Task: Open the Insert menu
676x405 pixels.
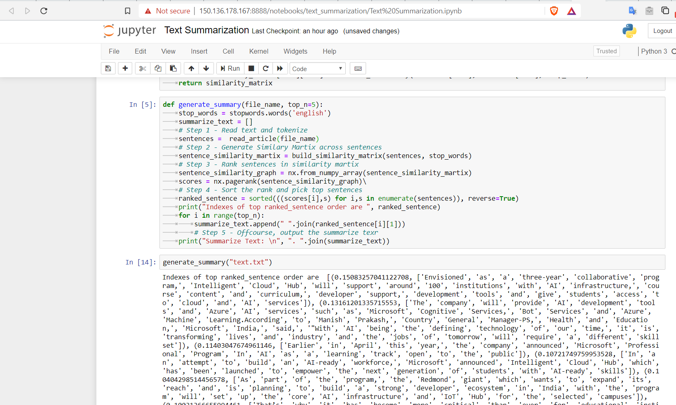Action: (x=199, y=51)
